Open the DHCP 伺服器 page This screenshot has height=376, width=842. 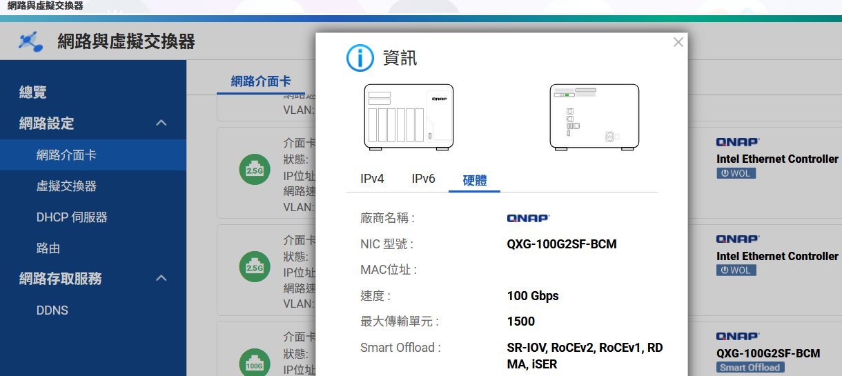coord(72,217)
